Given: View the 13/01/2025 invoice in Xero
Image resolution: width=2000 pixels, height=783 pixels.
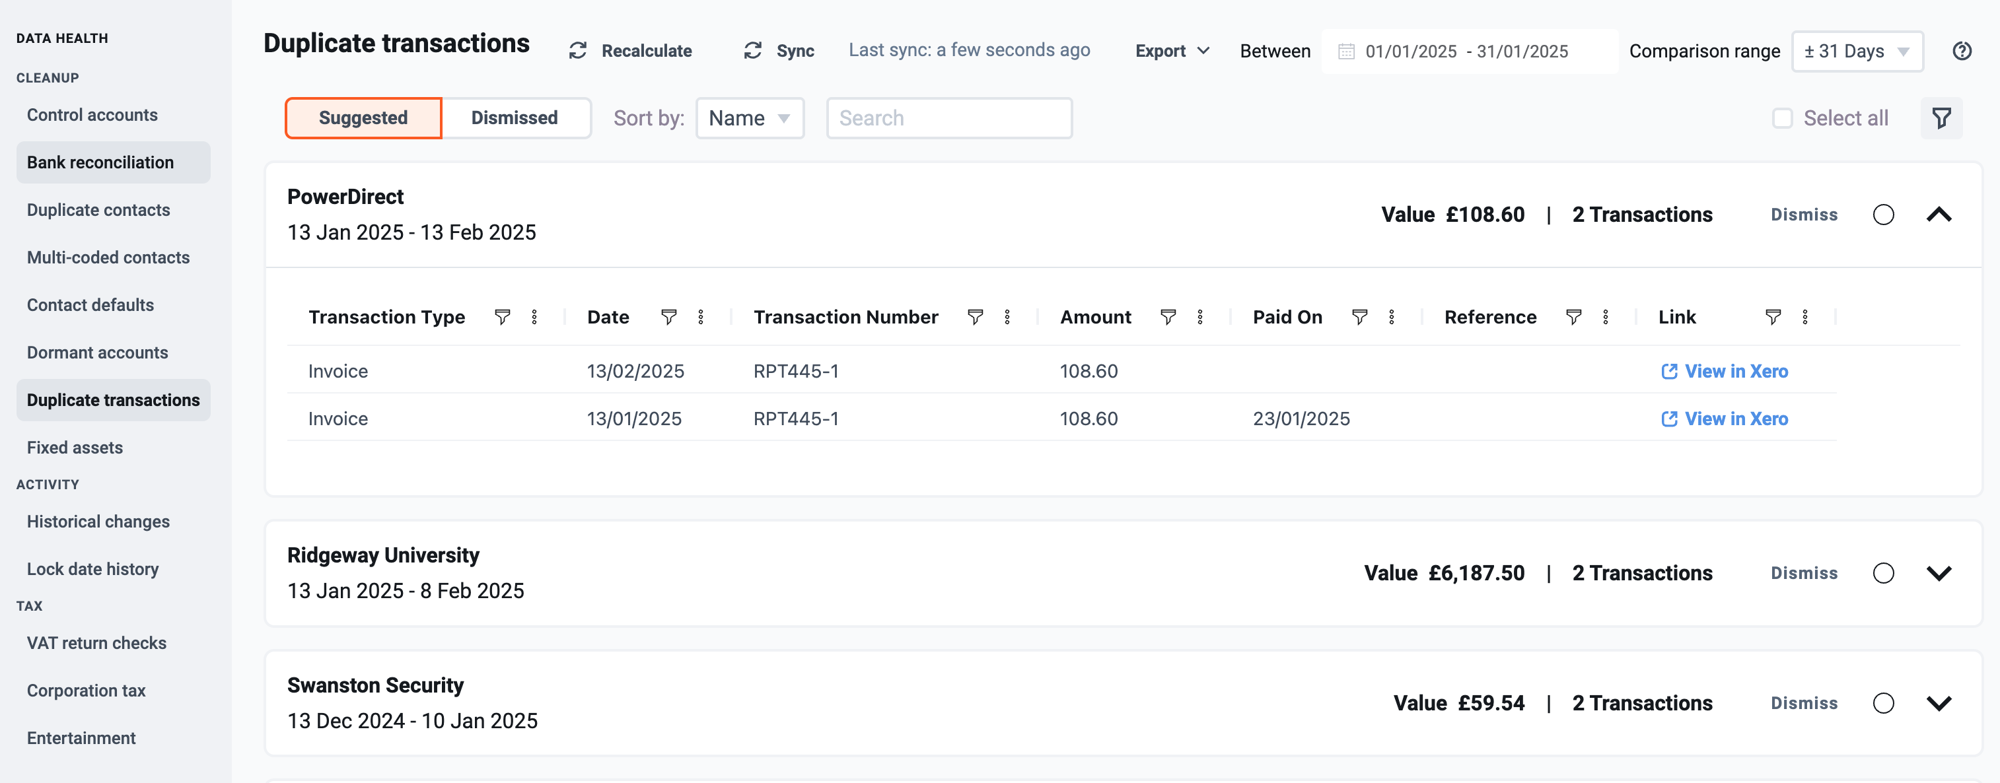Looking at the screenshot, I should coord(1725,419).
